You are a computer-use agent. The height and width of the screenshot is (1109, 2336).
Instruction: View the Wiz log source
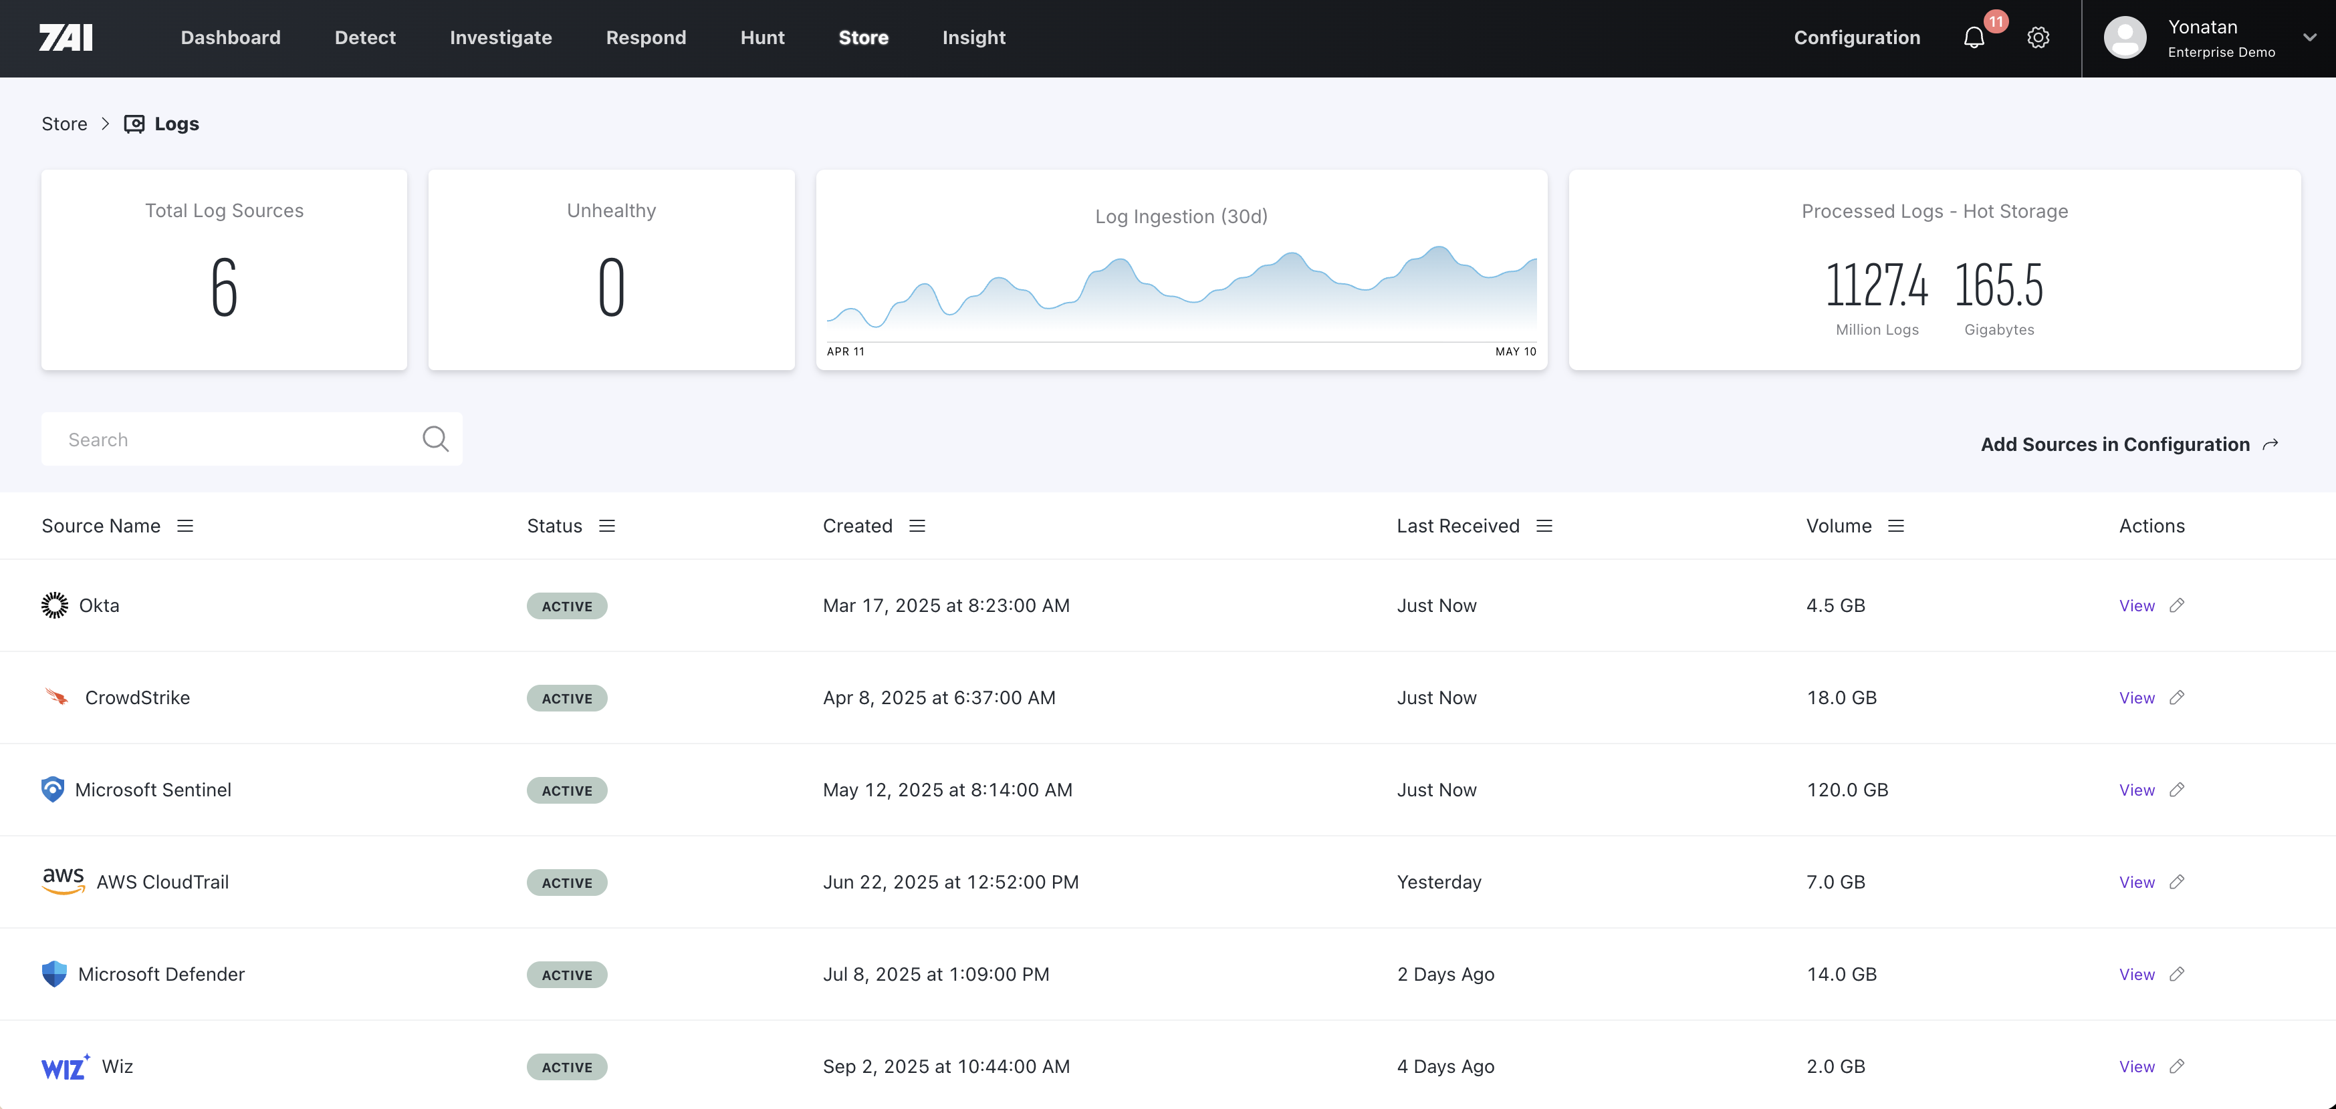click(x=2137, y=1066)
